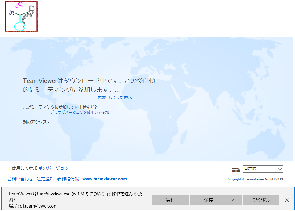
Task: Click the 実行 run button in download bar
Action: (171, 200)
